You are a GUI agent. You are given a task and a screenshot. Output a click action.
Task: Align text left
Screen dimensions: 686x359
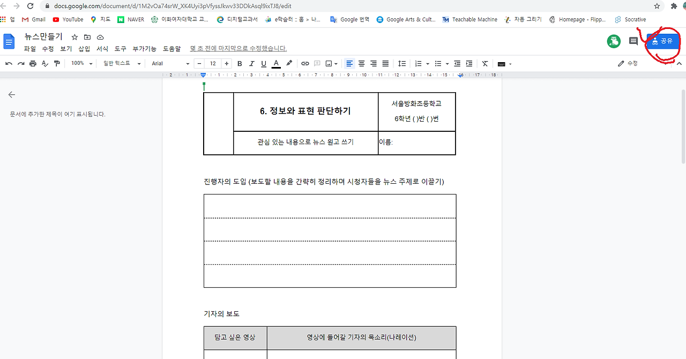coord(349,63)
